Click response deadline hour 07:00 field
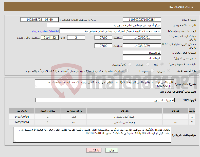The width and height of the screenshot is (200, 157). (x=103, y=37)
